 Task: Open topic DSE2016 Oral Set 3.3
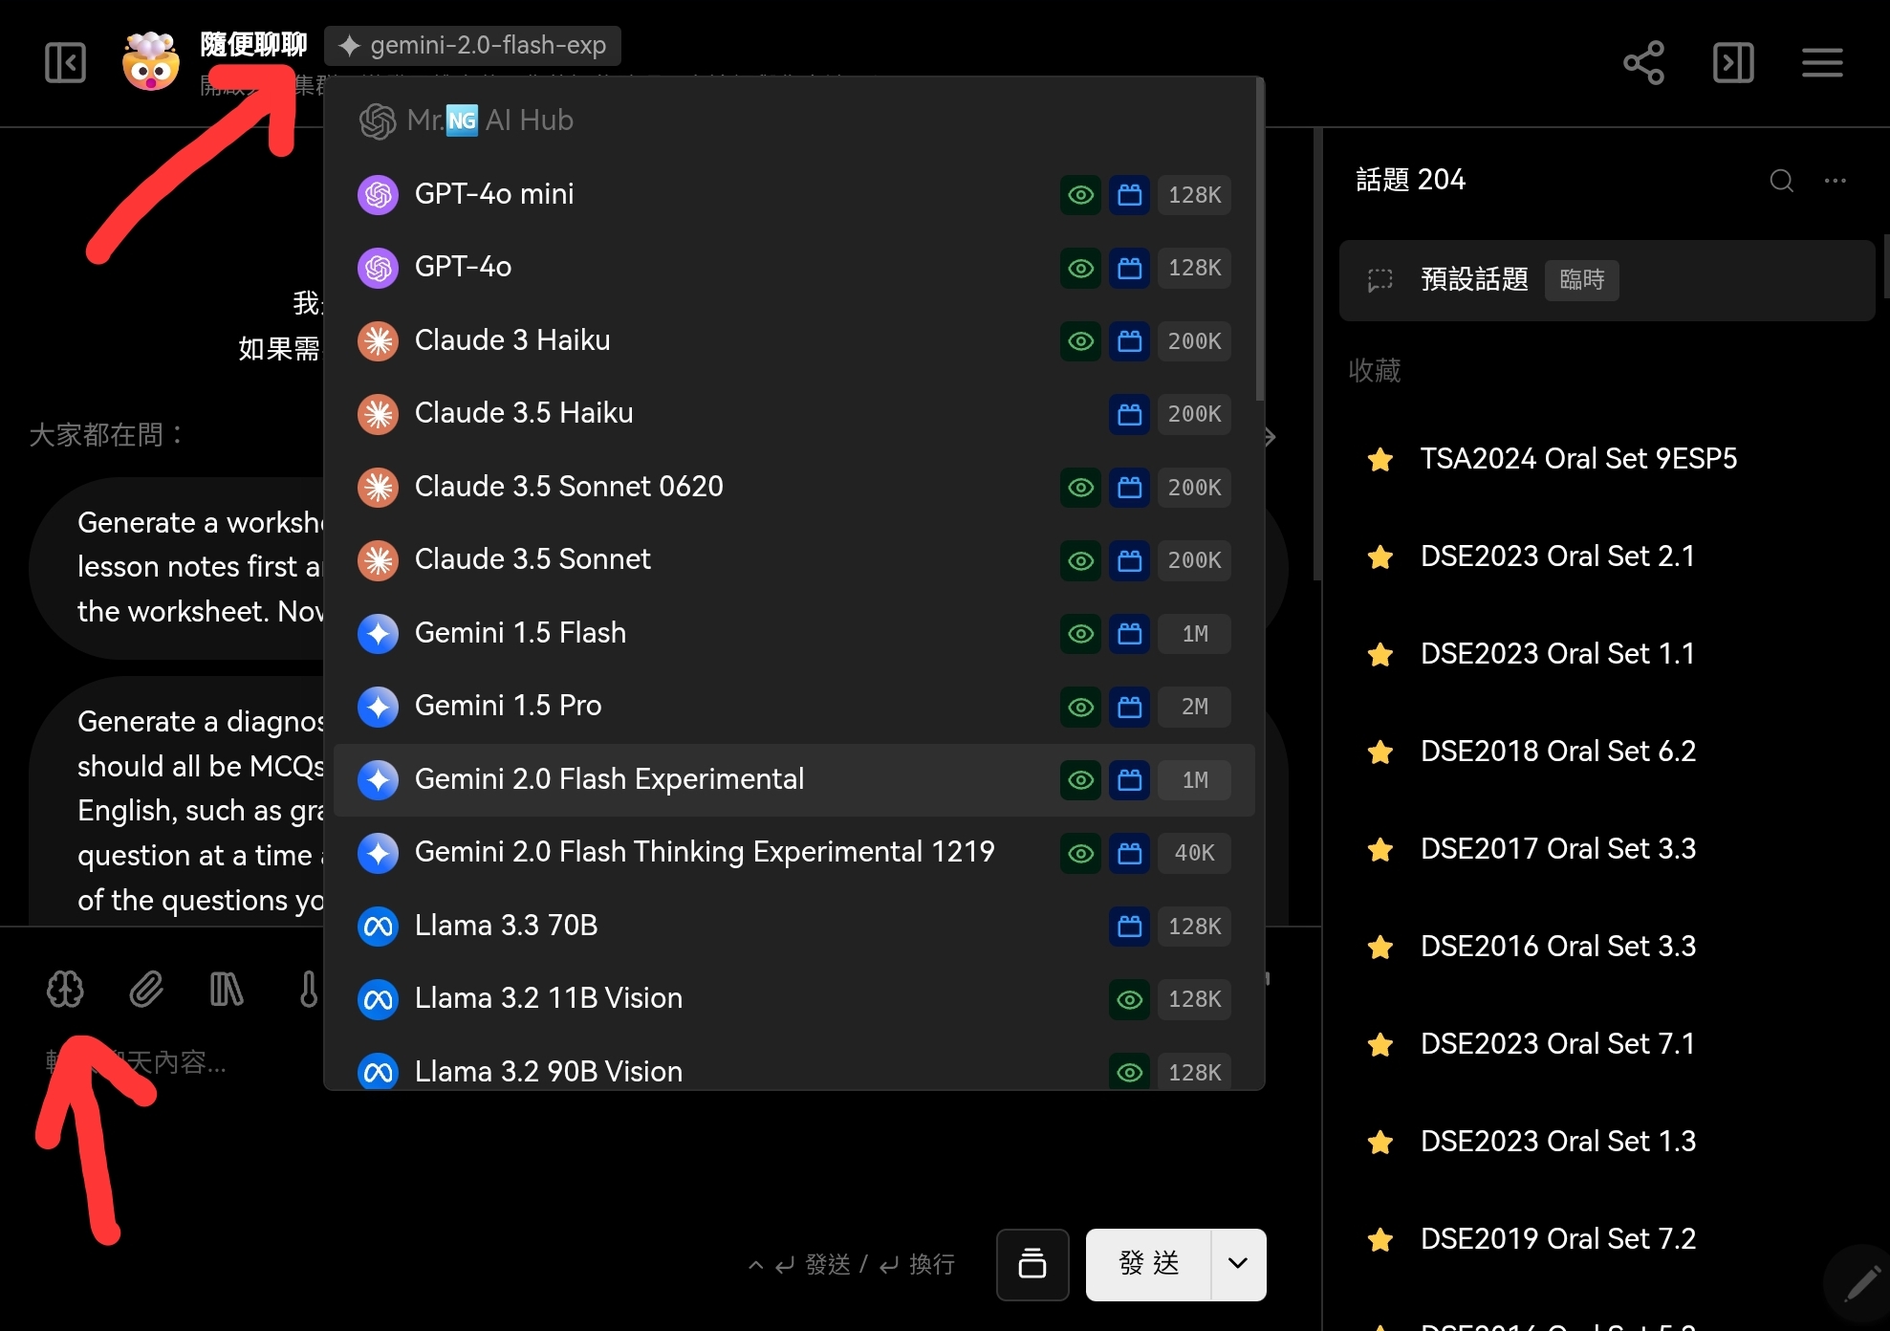click(x=1606, y=948)
